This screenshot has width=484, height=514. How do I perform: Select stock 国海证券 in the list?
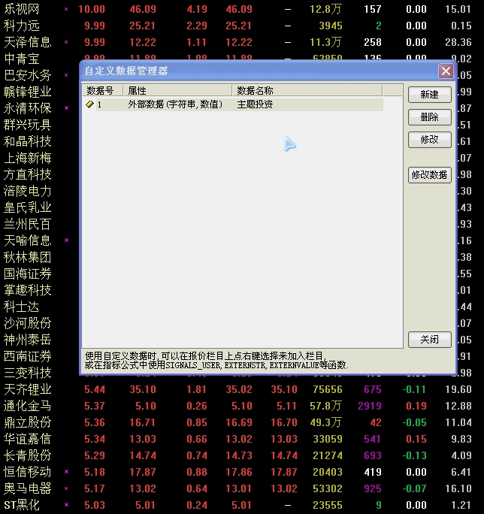pyautogui.click(x=28, y=274)
